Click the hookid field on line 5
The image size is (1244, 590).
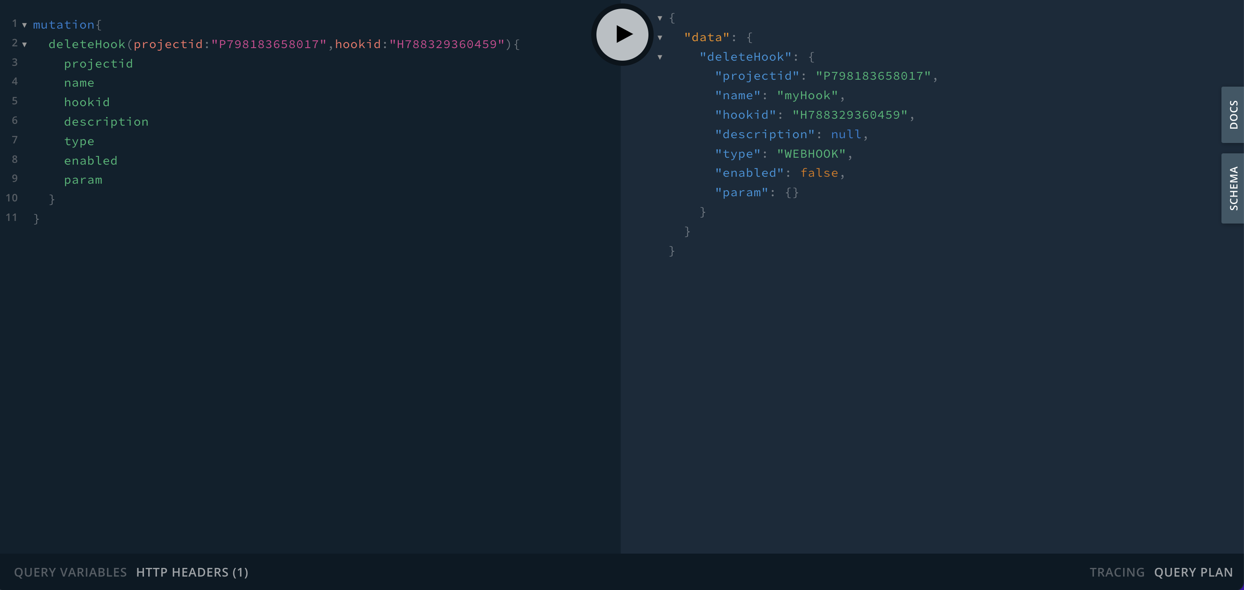click(87, 102)
